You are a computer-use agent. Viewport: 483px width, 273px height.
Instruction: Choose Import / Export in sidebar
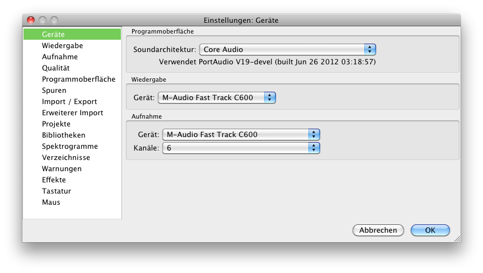(x=72, y=102)
